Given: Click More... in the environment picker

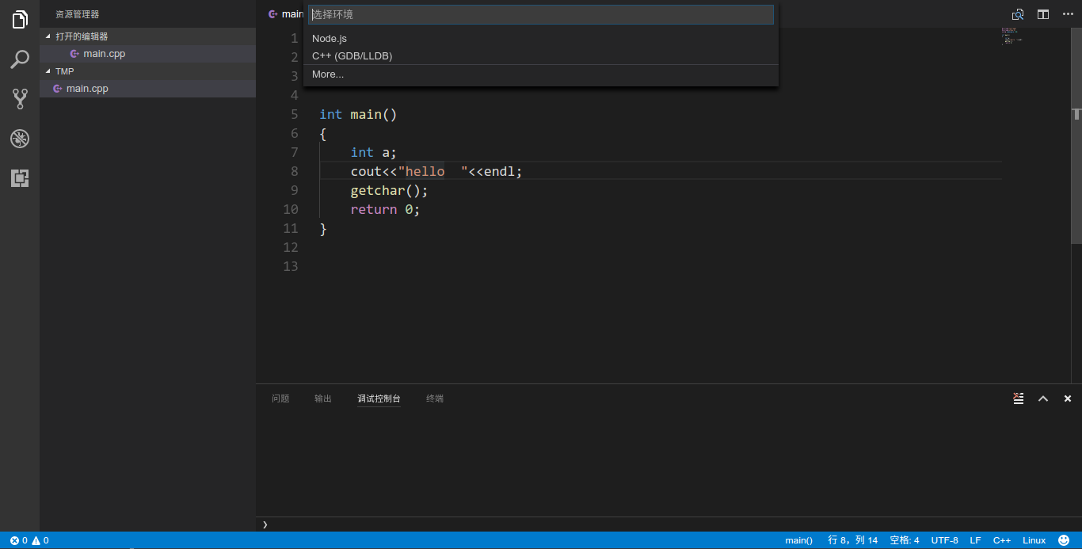Looking at the screenshot, I should click(x=328, y=74).
